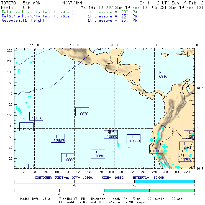Viewport: 205px width, 205px height.
Task: Select the 'Fcst: 0 h' forecast label
Action: point(16,7)
